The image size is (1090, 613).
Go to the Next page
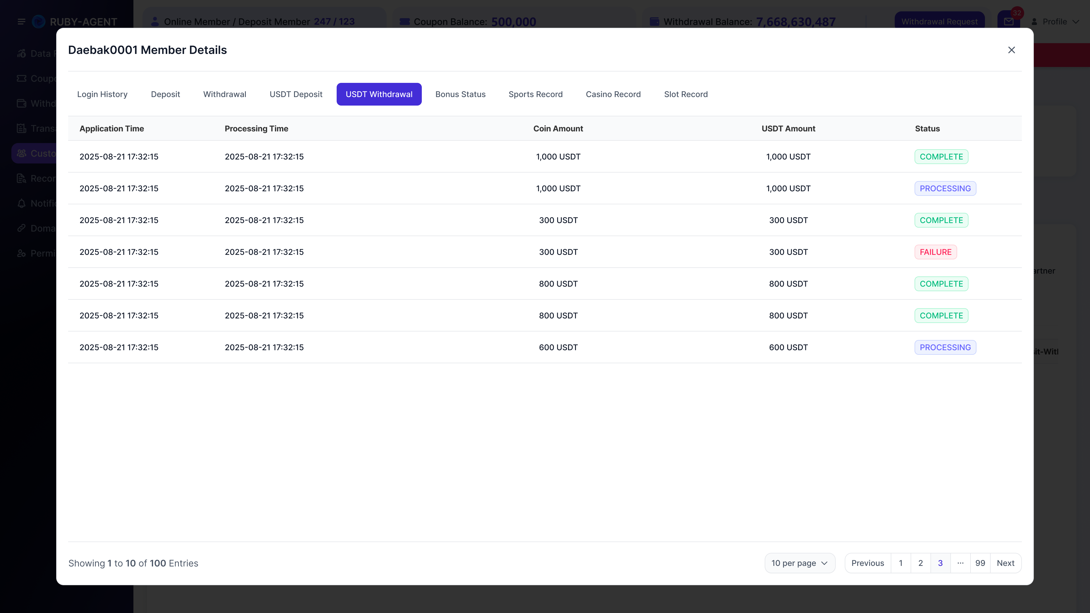1005,563
